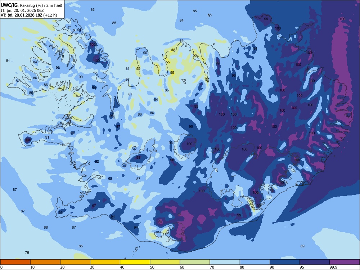This screenshot has height=270, width=360.
Task: Pick the light green 60–70 legend swatch
Action: pos(195,262)
